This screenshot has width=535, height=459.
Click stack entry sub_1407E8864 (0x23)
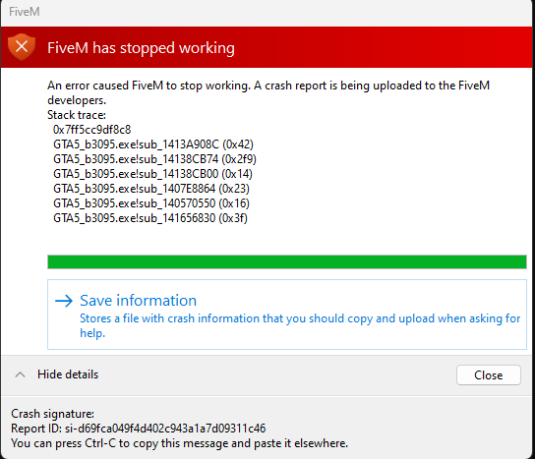point(151,189)
